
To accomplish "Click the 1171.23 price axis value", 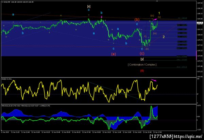I will 200,72.
